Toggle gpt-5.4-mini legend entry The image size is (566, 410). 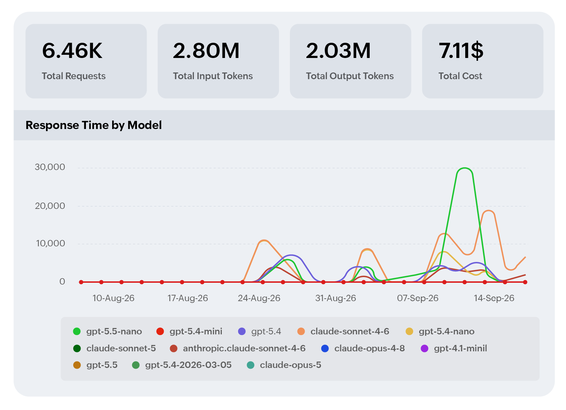[189, 331]
